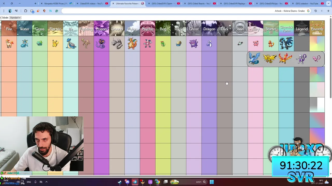
Task: Click the Pikachu sprite in Electric column
Action: point(55,44)
